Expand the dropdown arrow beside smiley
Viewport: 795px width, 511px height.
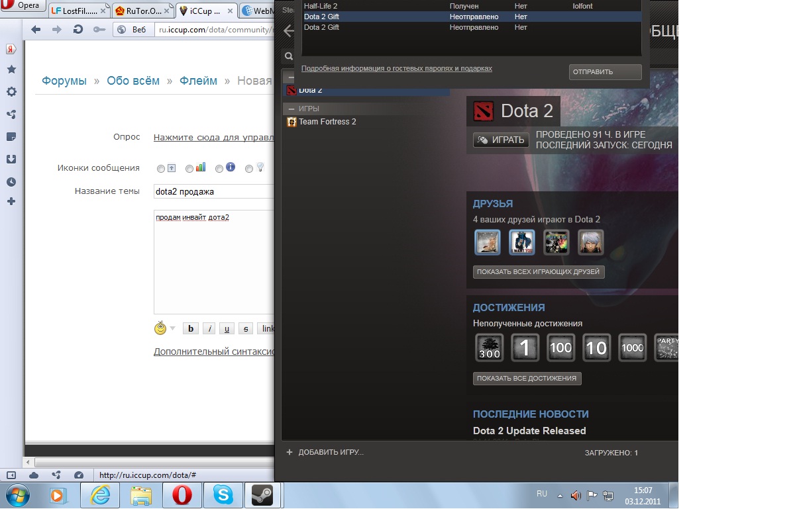[172, 328]
